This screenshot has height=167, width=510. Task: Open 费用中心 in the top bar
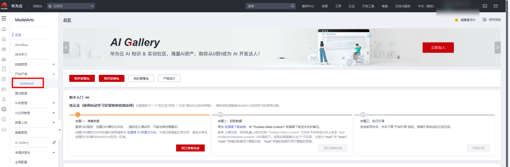(308, 6)
